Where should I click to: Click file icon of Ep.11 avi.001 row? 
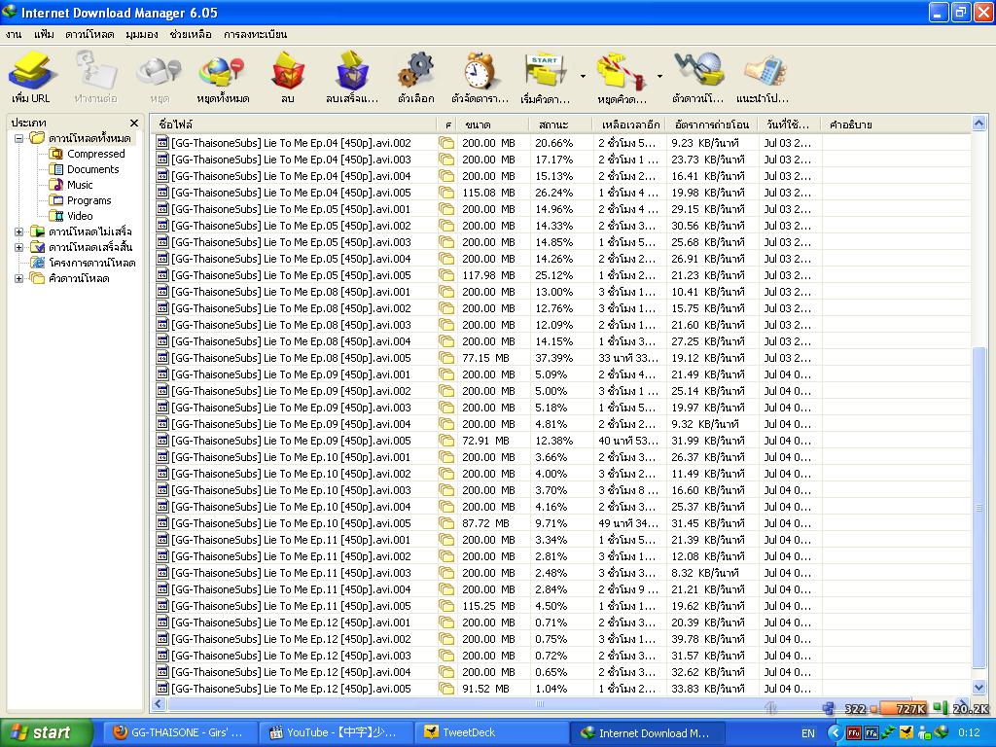tap(162, 539)
